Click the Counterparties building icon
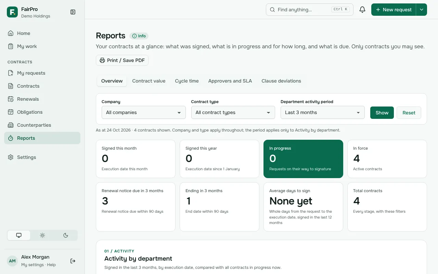 tap(11, 125)
